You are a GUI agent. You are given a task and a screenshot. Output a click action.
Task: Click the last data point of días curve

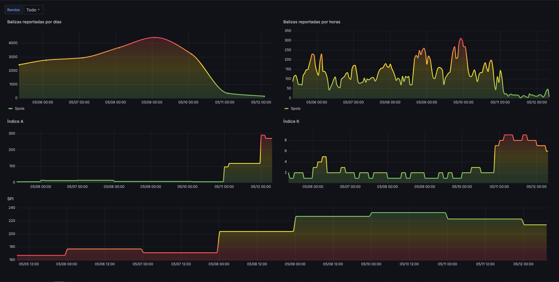264,96
